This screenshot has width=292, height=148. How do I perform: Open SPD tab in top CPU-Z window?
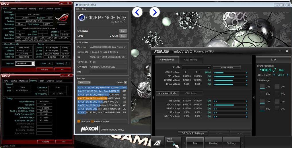pyautogui.click(x=41, y=9)
